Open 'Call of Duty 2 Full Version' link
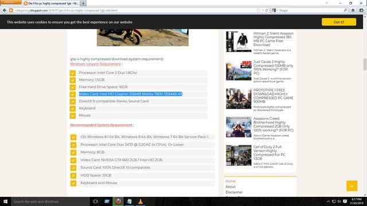 [x=270, y=153]
